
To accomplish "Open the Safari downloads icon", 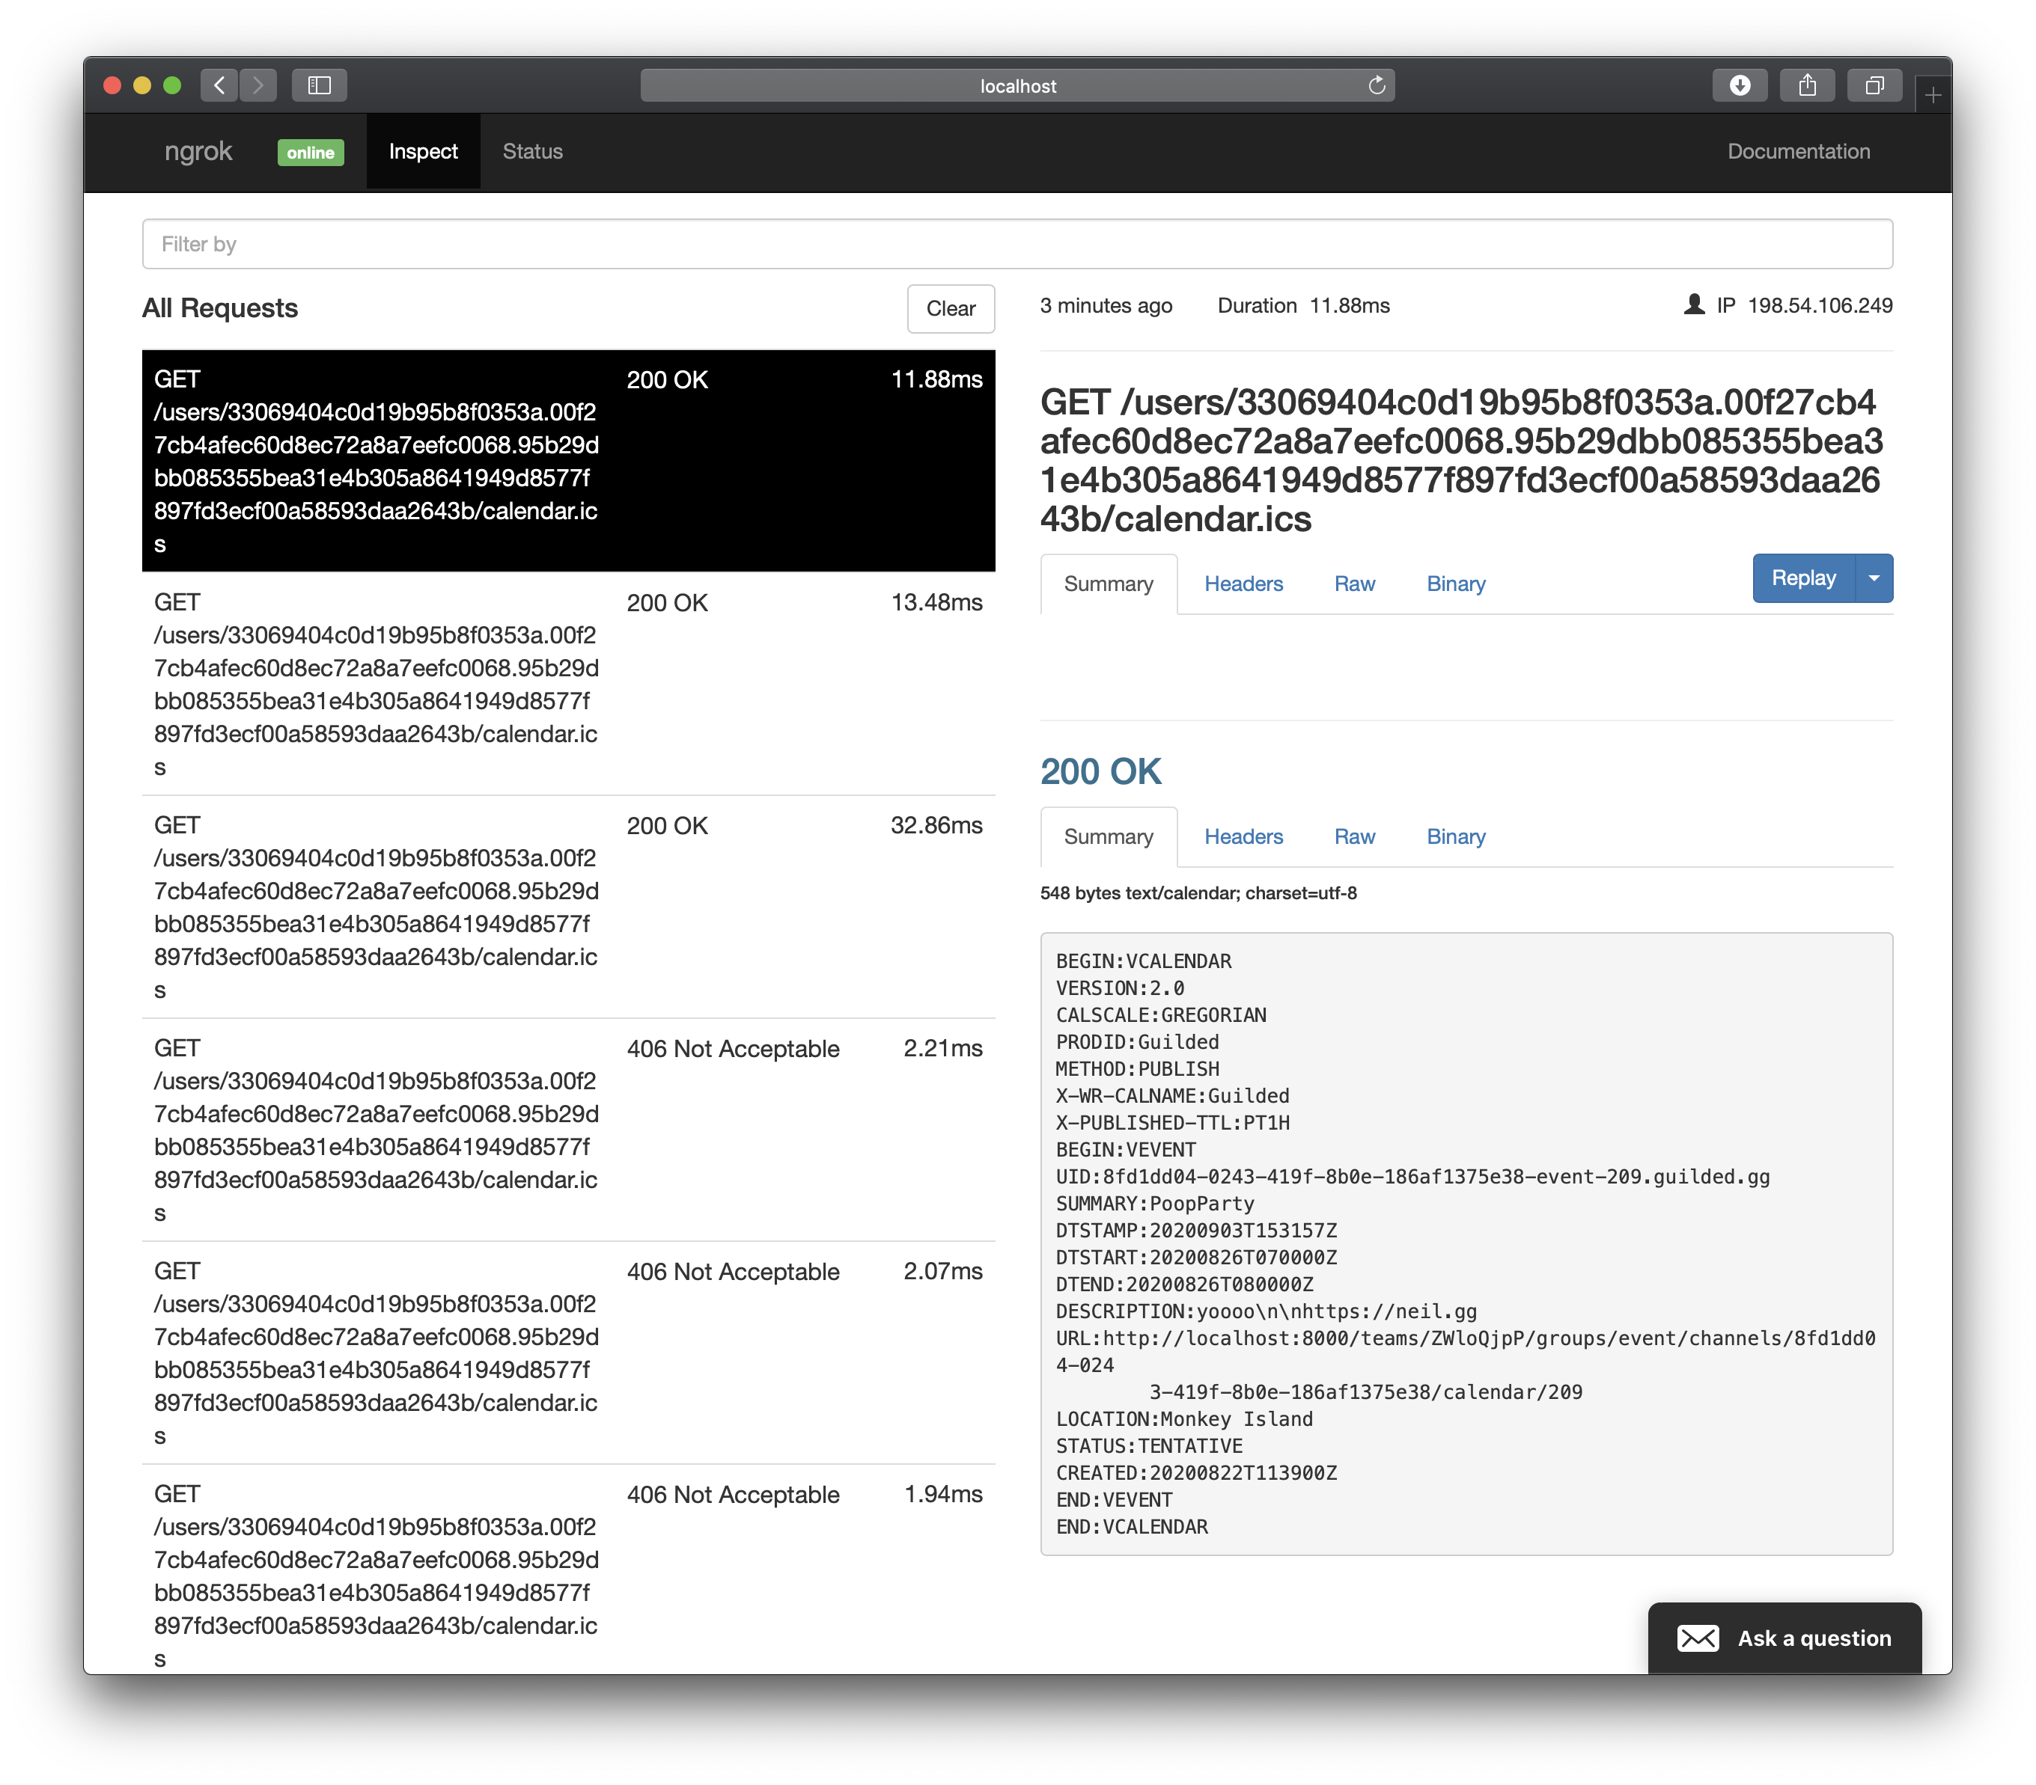I will pyautogui.click(x=1739, y=85).
